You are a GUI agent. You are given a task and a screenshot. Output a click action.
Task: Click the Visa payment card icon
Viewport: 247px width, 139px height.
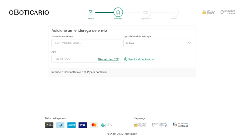[x=83, y=125]
